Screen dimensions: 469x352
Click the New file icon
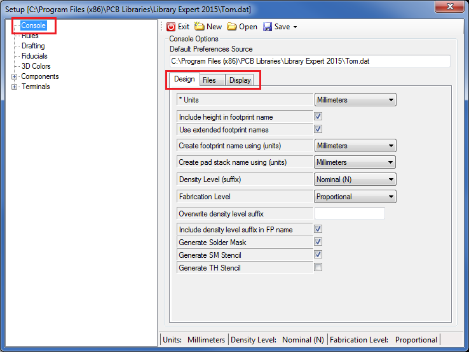pos(200,27)
